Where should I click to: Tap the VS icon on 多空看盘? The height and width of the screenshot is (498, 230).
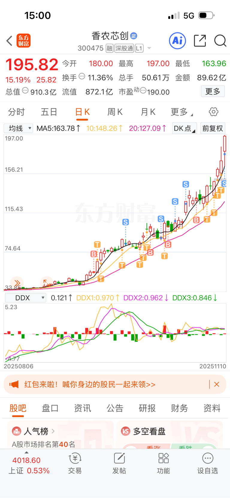click(125, 431)
